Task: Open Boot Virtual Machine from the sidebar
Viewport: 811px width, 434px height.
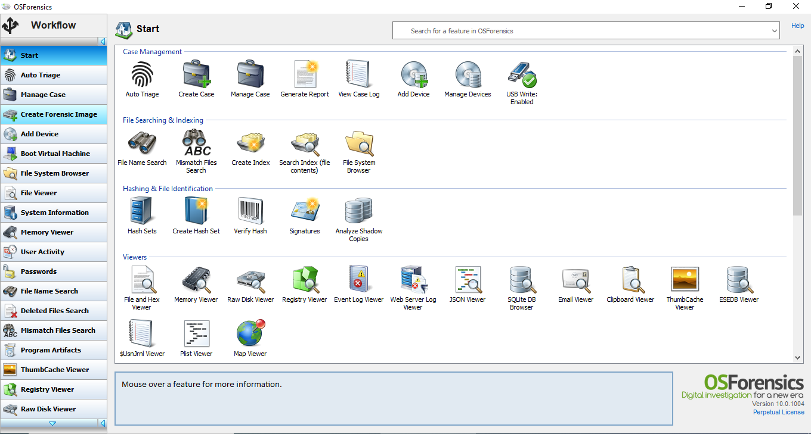Action: [x=54, y=154]
